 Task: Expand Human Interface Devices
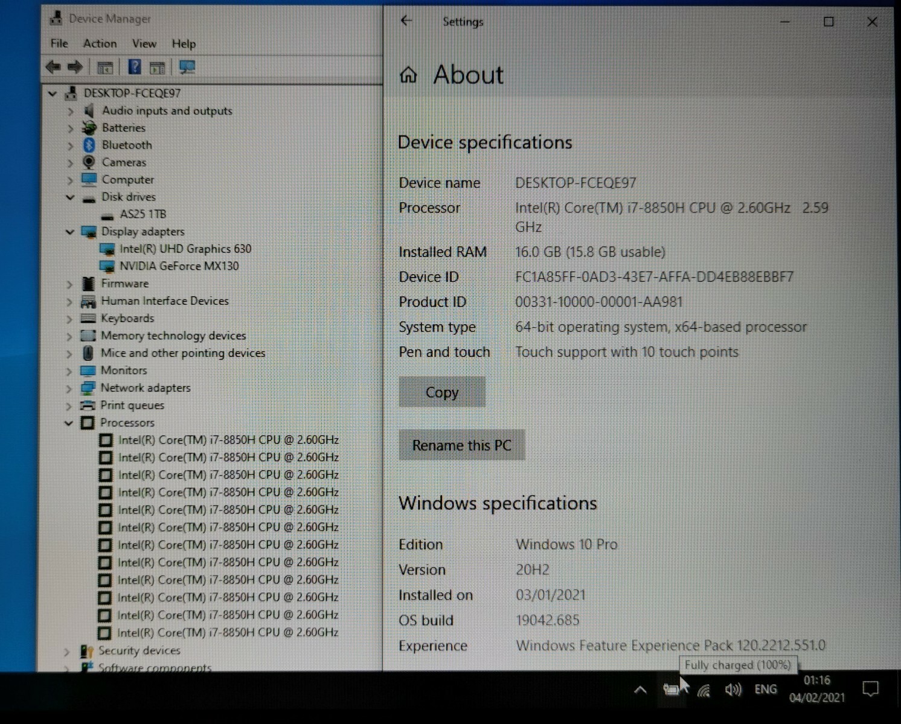click(x=69, y=301)
